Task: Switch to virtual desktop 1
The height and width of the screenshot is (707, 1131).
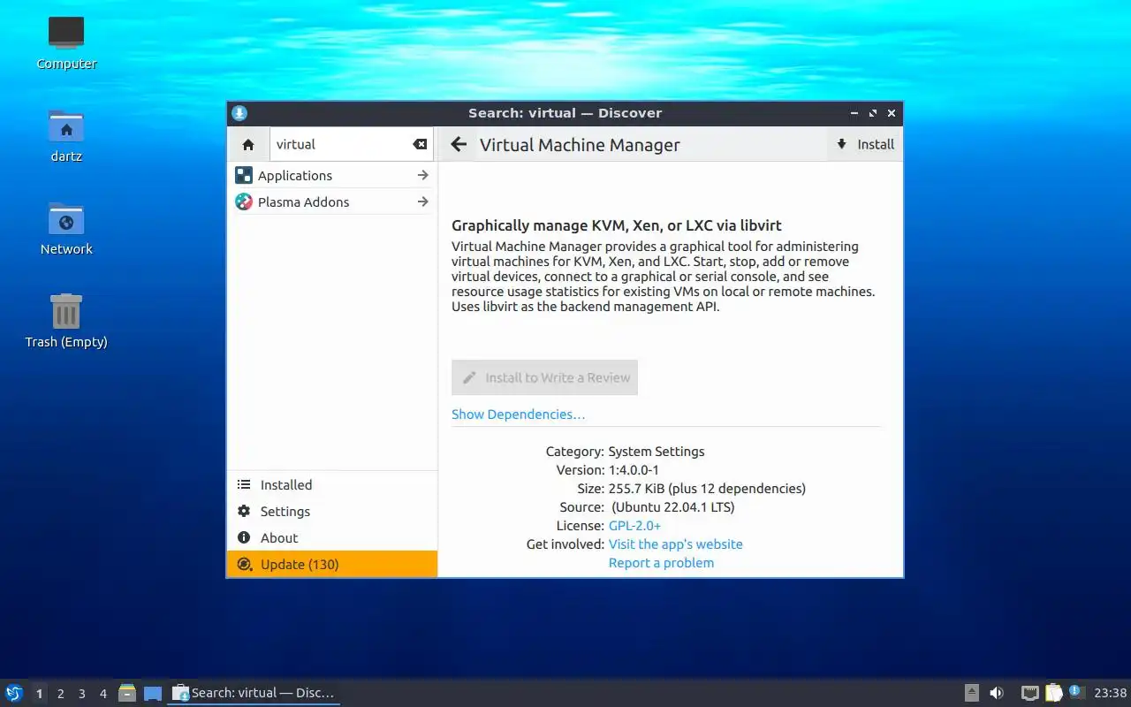Action: (39, 694)
